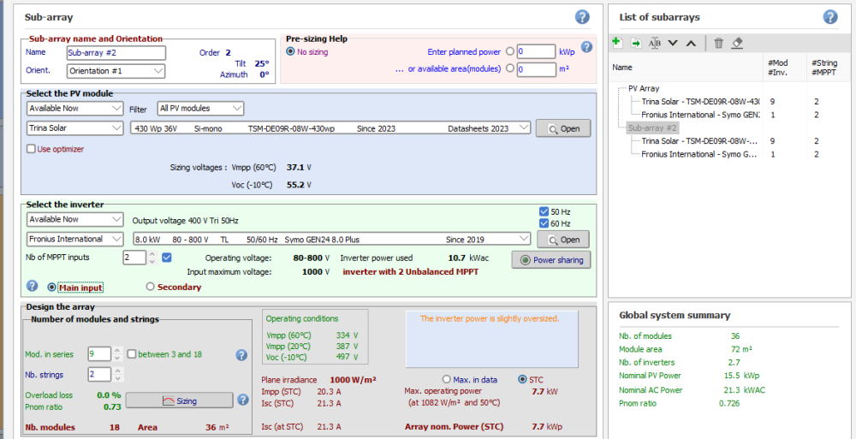
Task: Select Sub-array #2 in the subarray list
Action: (652, 128)
